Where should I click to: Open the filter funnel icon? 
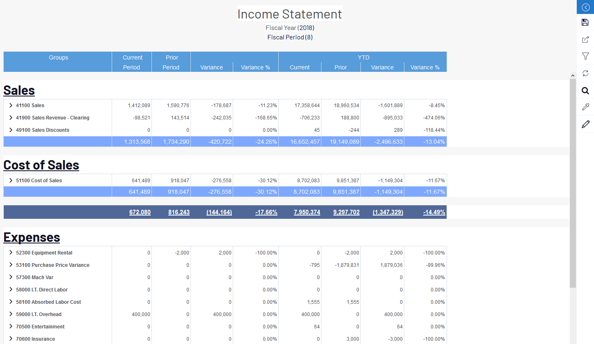point(585,56)
